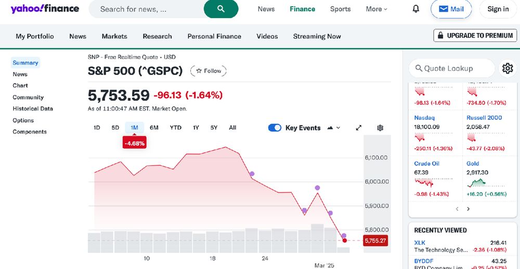Image resolution: width=520 pixels, height=269 pixels.
Task: Go to previous market carousel page
Action: point(457,209)
